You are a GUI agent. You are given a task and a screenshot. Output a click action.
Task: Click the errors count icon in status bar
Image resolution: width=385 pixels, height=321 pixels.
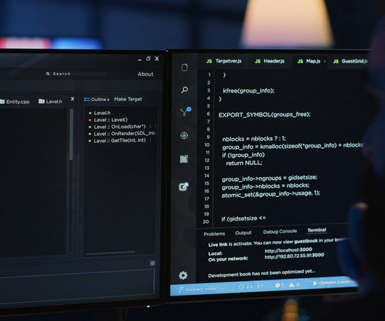click(279, 285)
